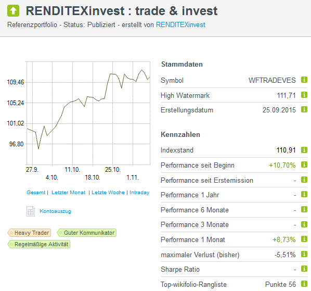311x291 pixels.
Task: Select Letzter Monat chart range
Action: coord(69,193)
